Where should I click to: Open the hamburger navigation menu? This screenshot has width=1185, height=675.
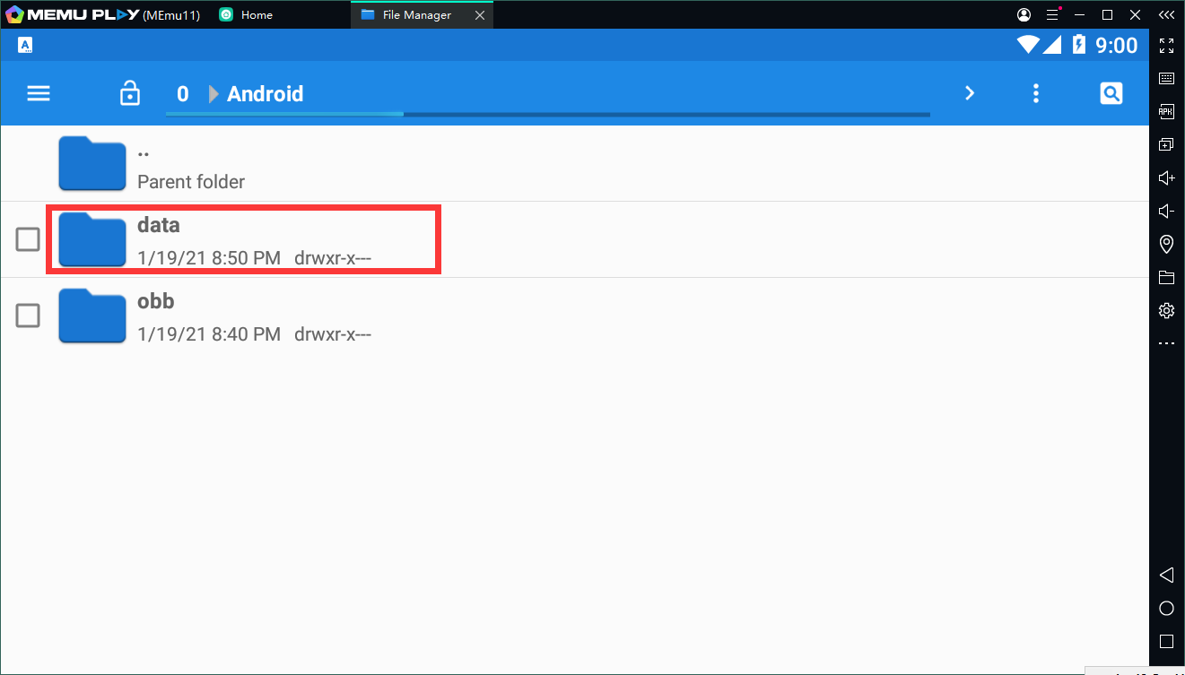point(39,93)
